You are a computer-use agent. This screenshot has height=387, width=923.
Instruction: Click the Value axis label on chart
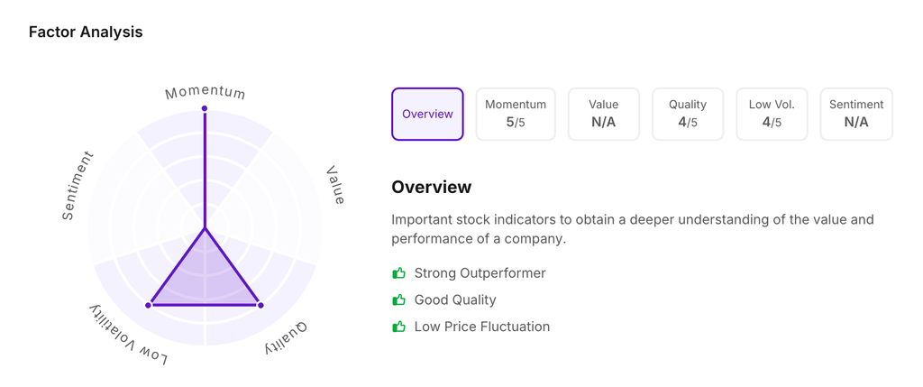[x=336, y=185]
